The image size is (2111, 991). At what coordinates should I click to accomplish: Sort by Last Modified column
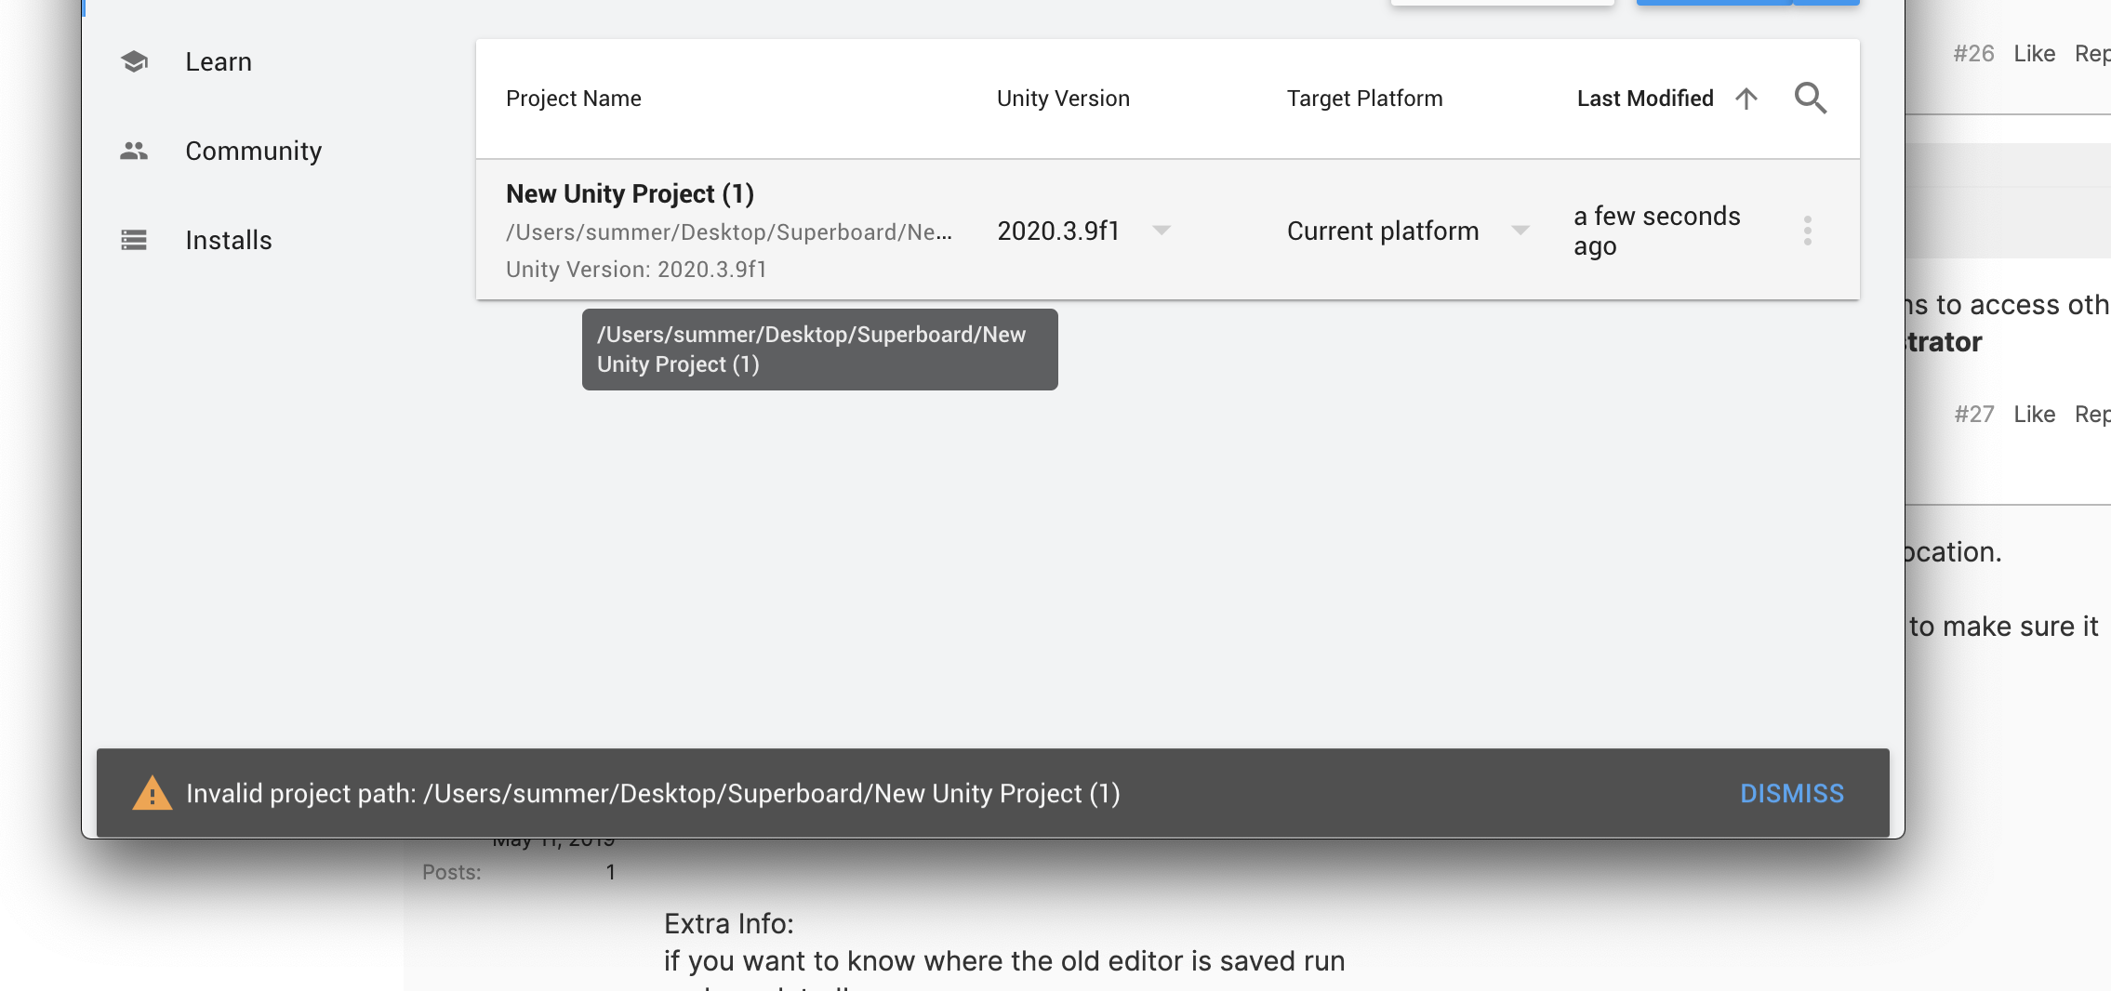(1645, 99)
